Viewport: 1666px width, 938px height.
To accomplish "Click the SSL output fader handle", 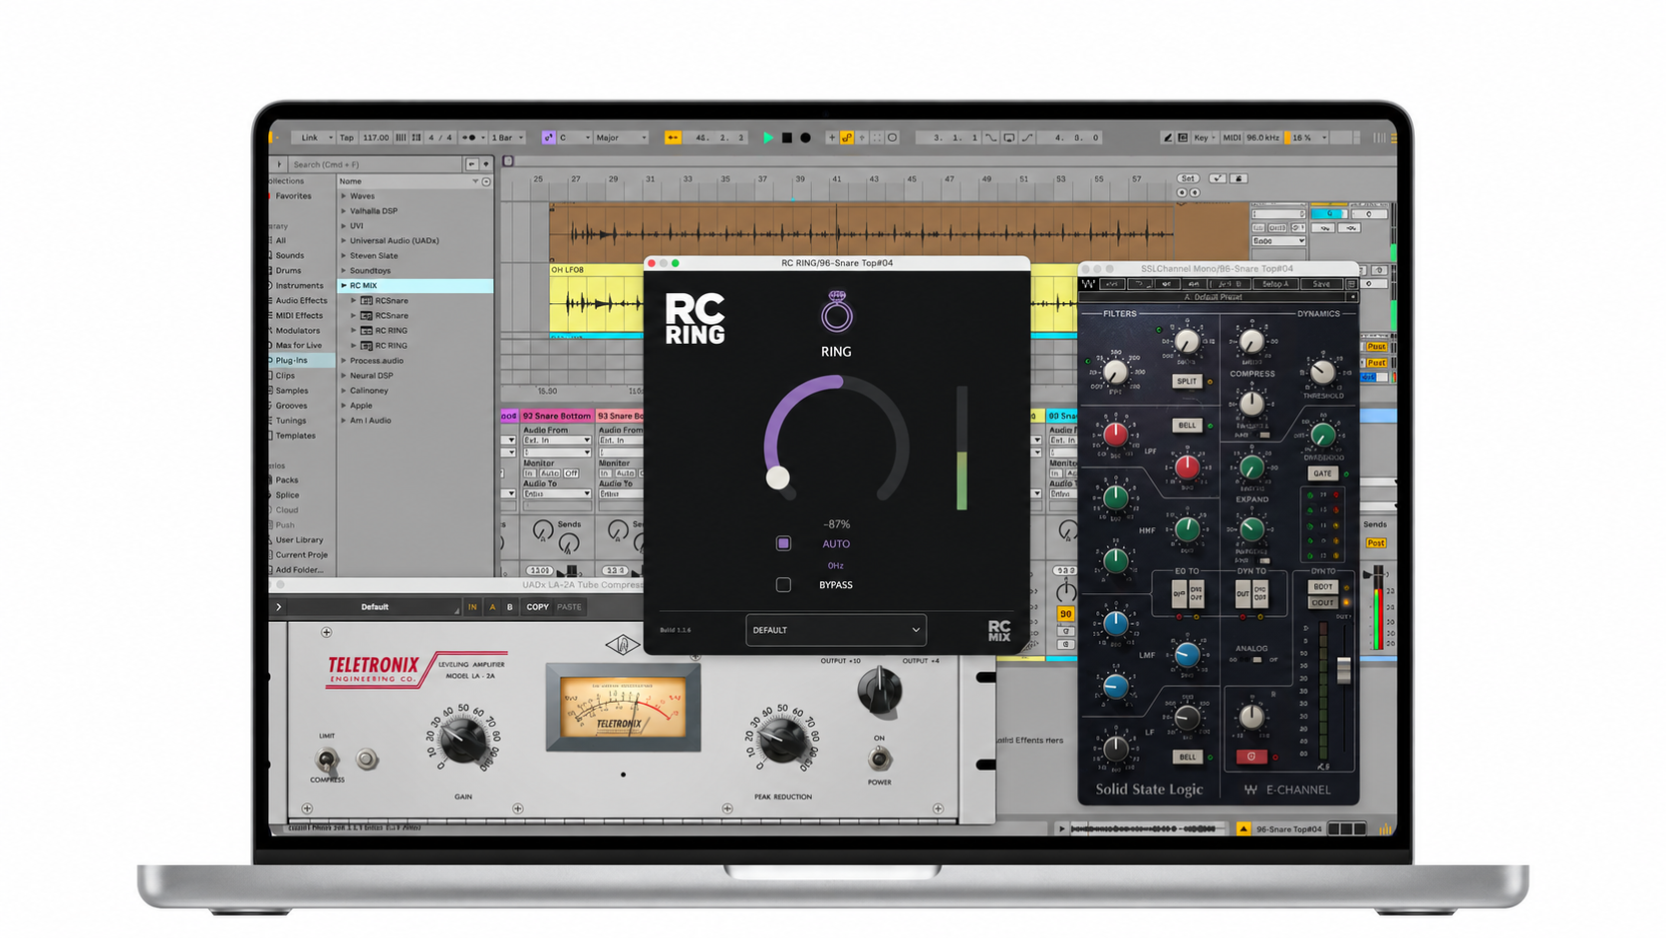I will coord(1343,669).
